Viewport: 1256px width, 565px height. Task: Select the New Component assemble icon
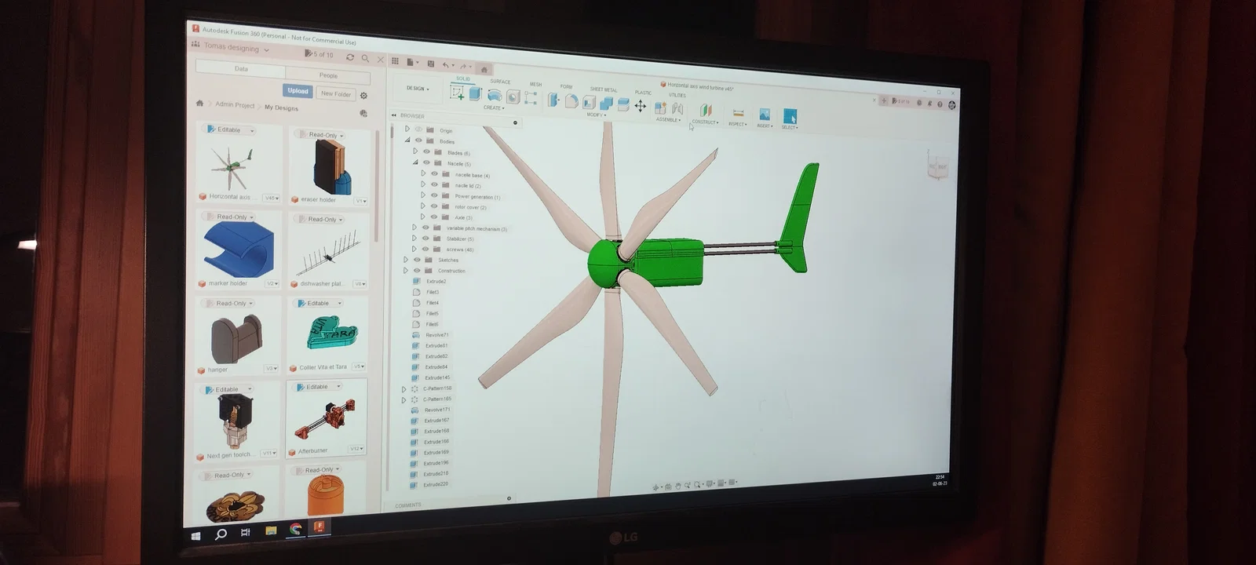click(660, 108)
